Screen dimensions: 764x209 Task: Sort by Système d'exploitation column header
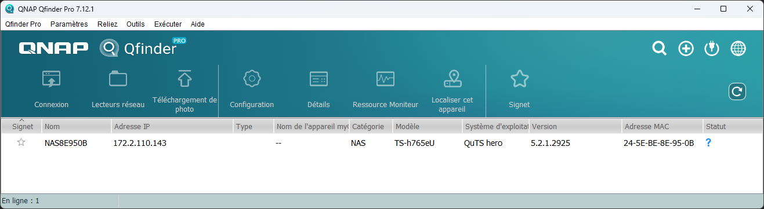(x=495, y=126)
